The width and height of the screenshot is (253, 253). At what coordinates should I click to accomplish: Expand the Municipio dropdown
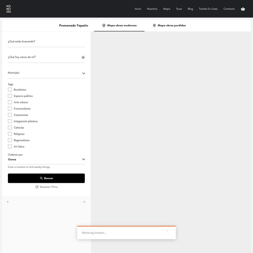[x=46, y=73]
